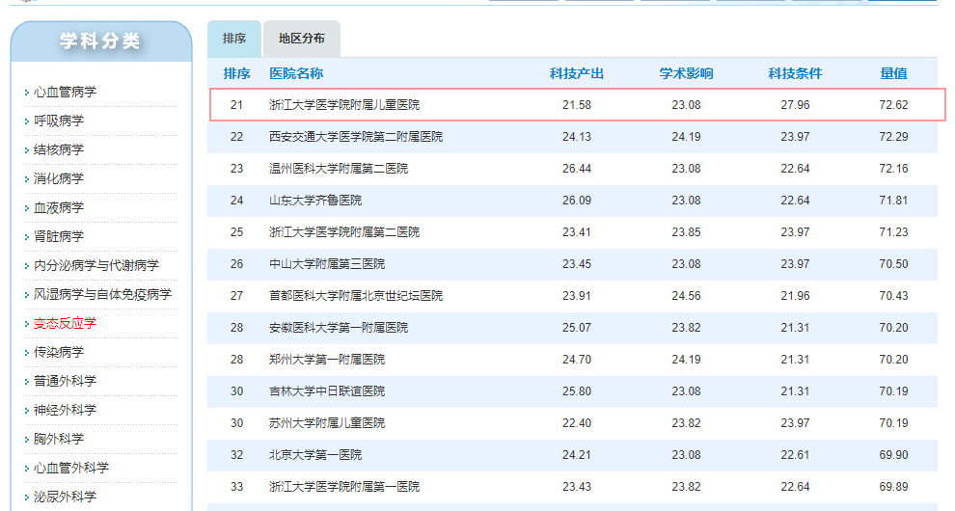Click 科技产出 value 26.09
The height and width of the screenshot is (511, 955).
point(577,201)
